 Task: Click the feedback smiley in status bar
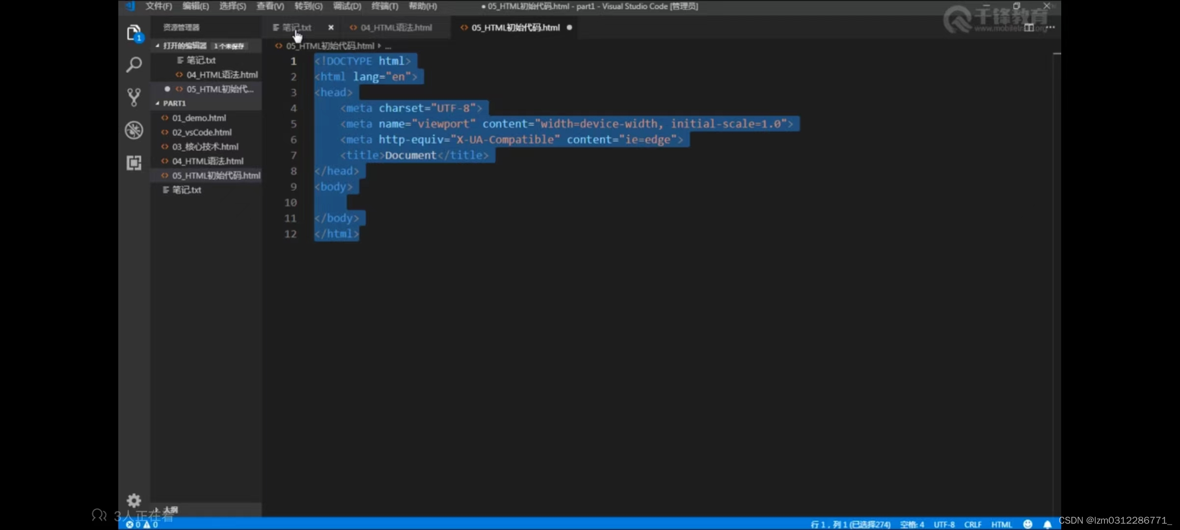[1027, 524]
